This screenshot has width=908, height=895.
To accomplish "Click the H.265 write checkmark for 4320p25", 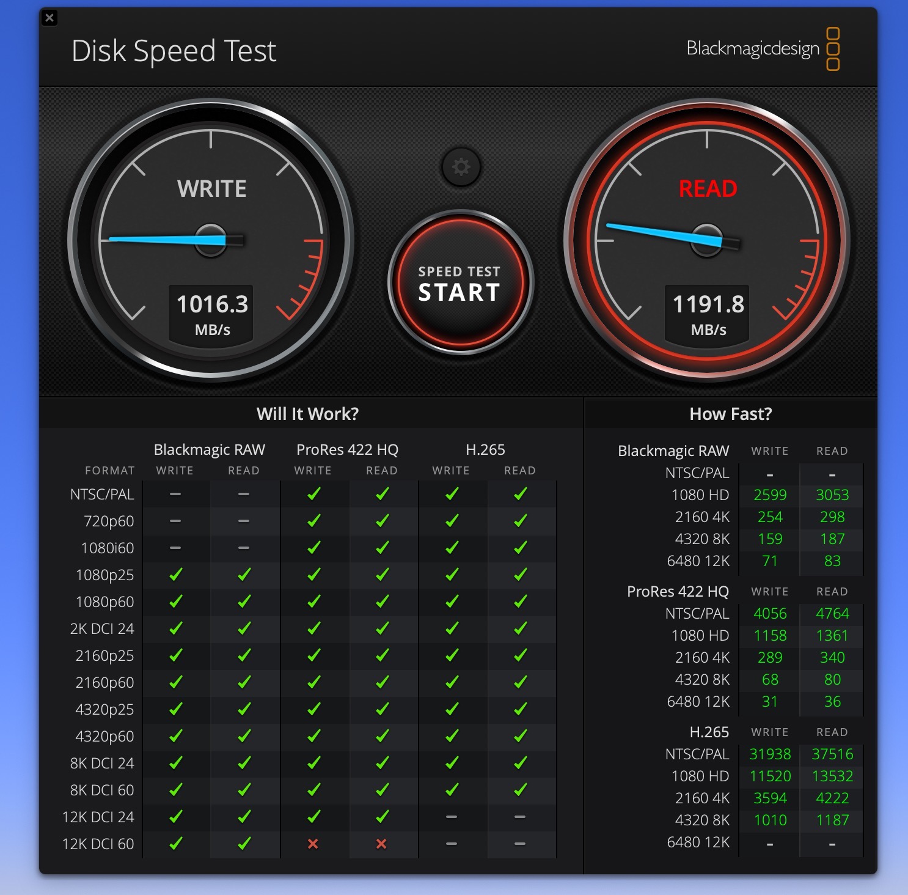I will click(x=452, y=709).
